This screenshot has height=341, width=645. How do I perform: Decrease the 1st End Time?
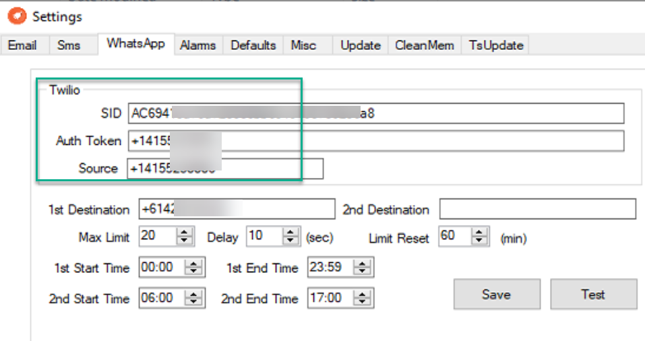pyautogui.click(x=365, y=272)
